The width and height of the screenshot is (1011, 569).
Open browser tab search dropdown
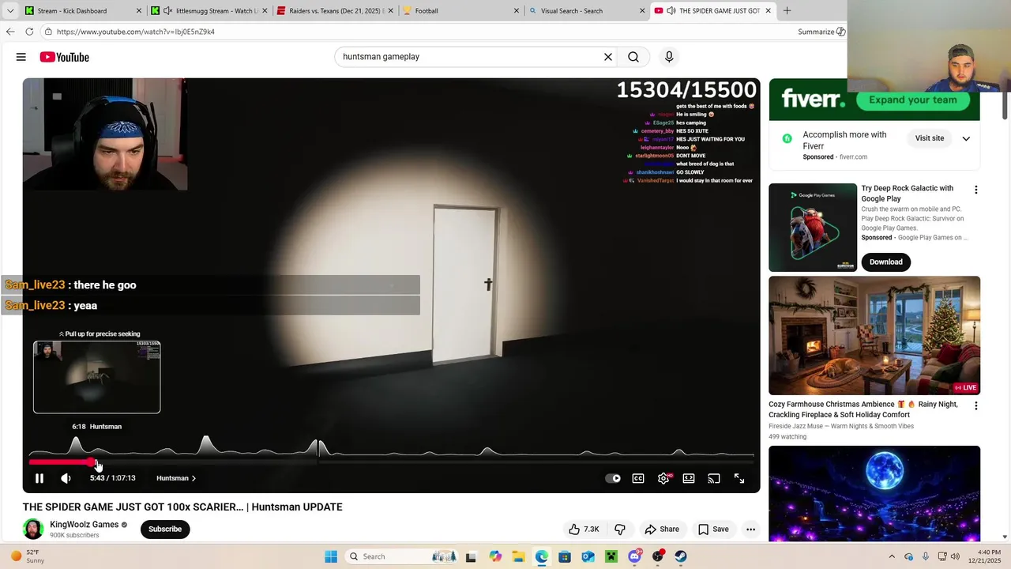(x=9, y=11)
